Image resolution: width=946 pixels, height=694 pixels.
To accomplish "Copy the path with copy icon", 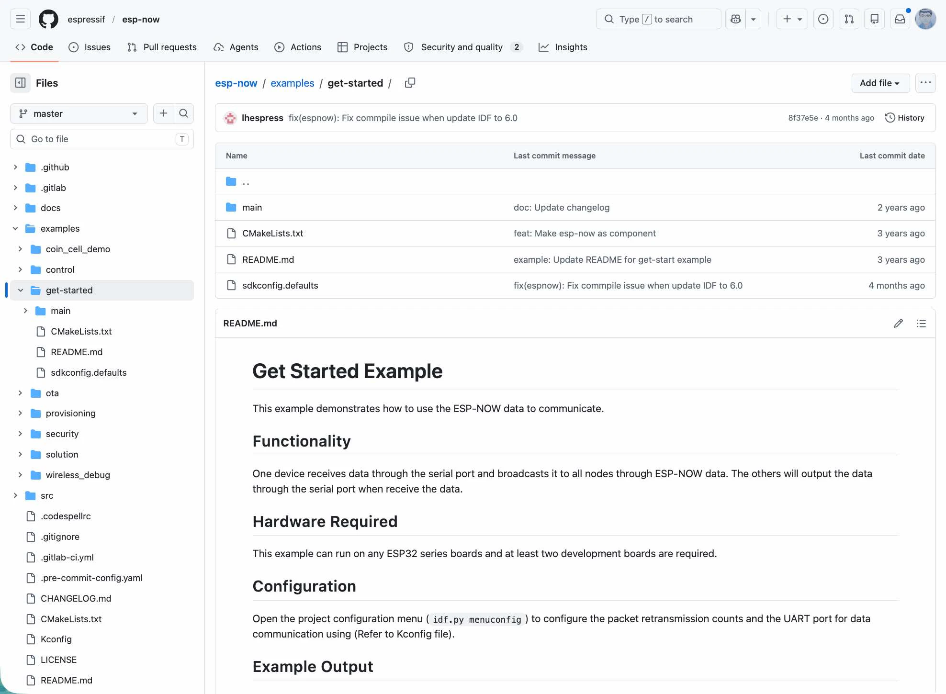I will 410,83.
